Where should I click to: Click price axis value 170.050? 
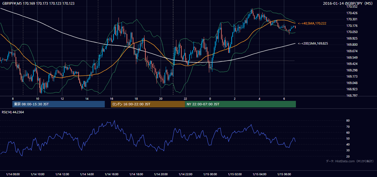352,32
